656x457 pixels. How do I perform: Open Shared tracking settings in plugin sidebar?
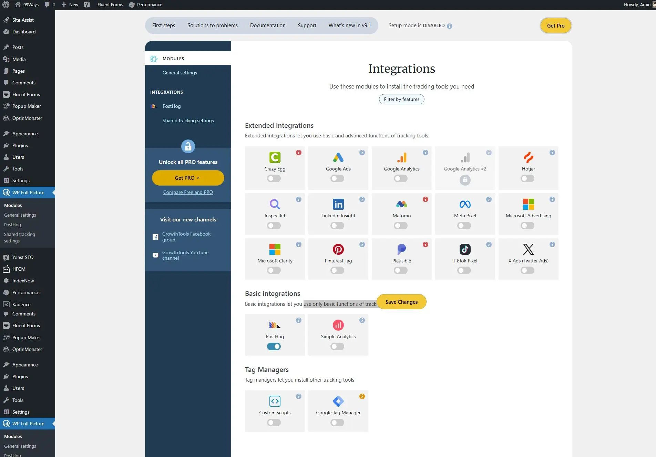coord(188,121)
